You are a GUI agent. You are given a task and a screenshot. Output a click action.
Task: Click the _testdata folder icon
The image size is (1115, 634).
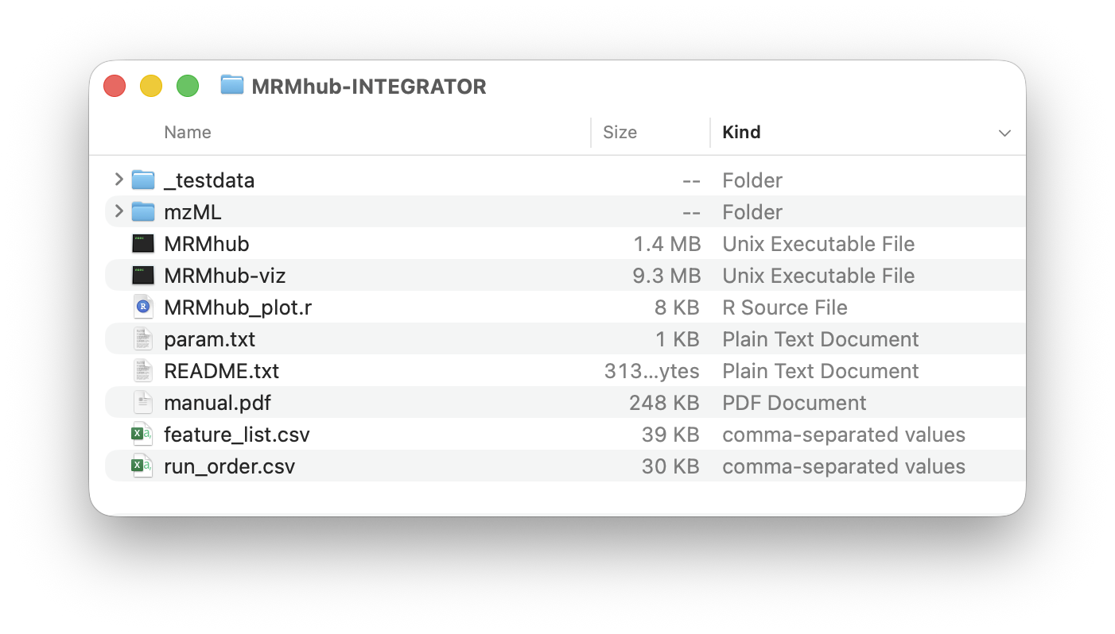143,180
